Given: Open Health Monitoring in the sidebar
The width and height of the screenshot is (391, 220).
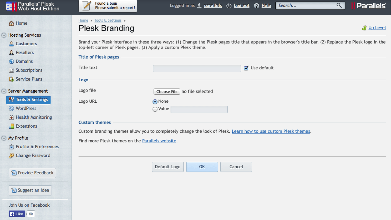Looking at the screenshot, I should [x=34, y=117].
